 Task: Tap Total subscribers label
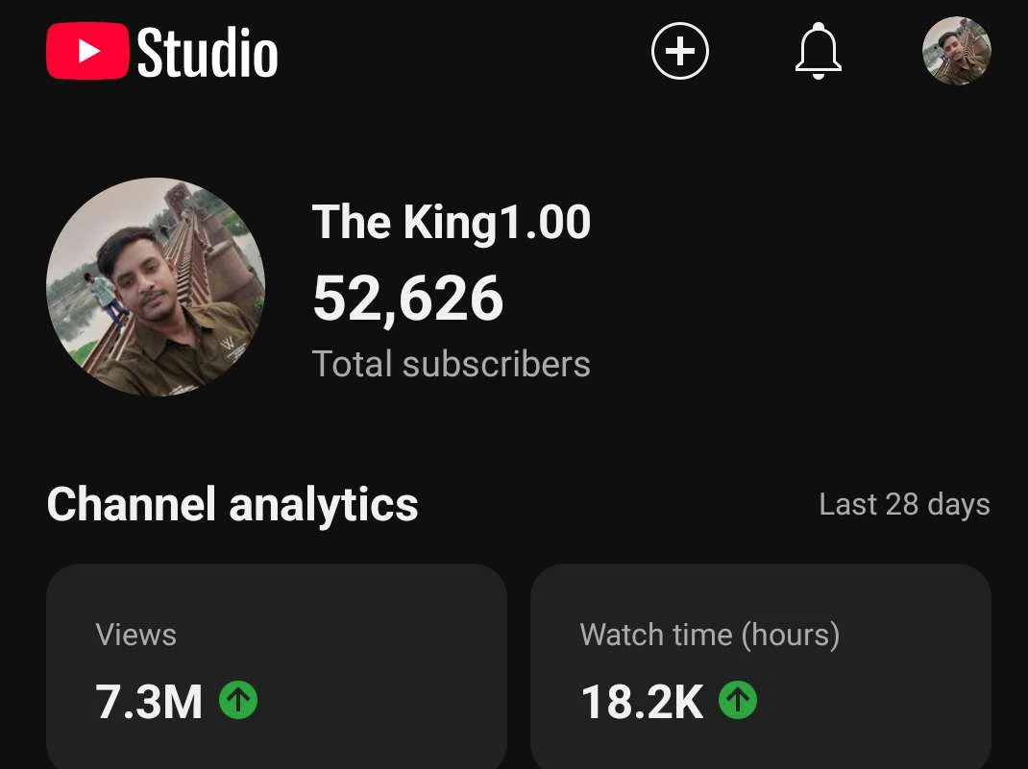point(451,364)
